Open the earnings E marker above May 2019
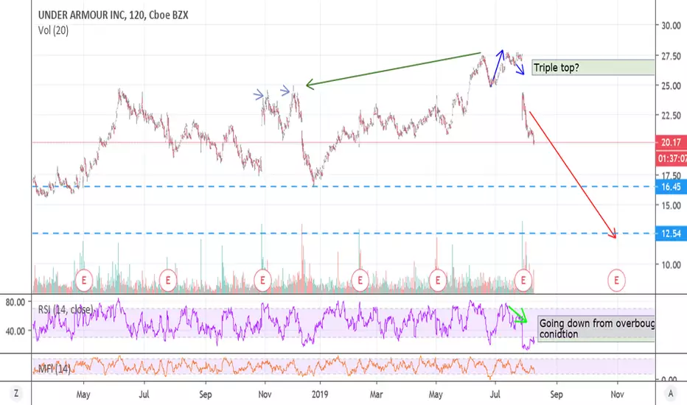 [x=437, y=279]
